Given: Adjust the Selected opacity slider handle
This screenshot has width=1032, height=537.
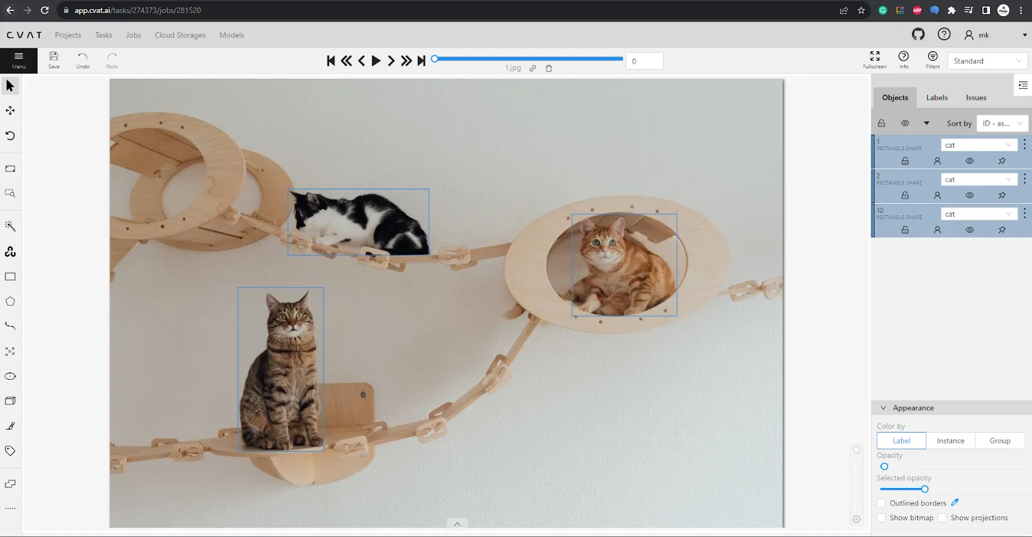Looking at the screenshot, I should tap(924, 489).
